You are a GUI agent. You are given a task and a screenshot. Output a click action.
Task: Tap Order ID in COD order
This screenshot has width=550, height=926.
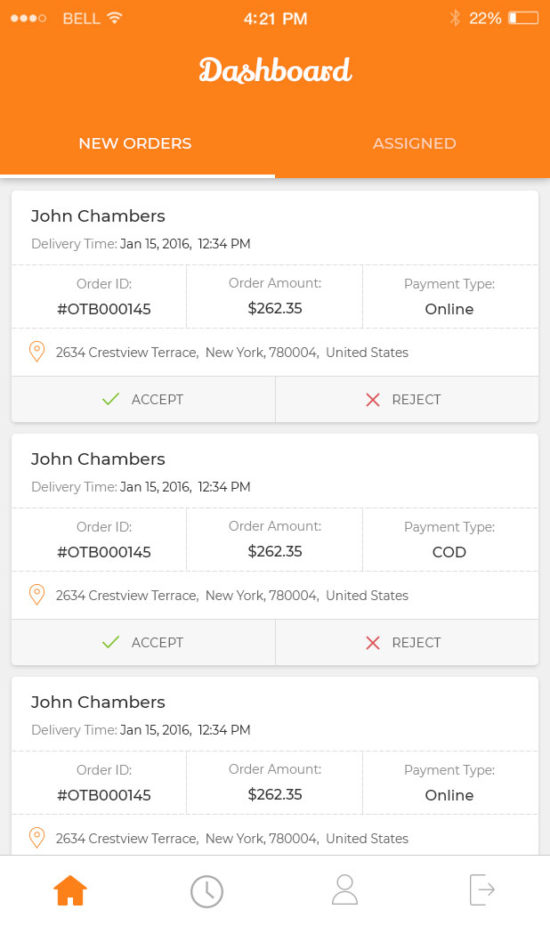[104, 552]
